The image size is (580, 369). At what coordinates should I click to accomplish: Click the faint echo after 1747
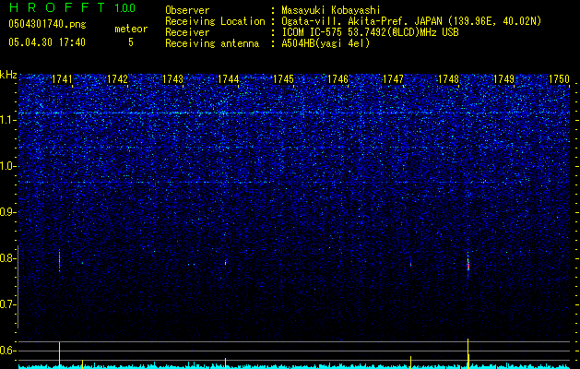tap(410, 264)
